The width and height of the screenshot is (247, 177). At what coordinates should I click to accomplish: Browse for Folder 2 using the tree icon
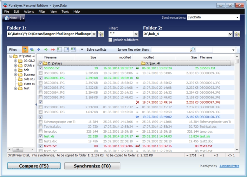pyautogui.click(x=237, y=34)
